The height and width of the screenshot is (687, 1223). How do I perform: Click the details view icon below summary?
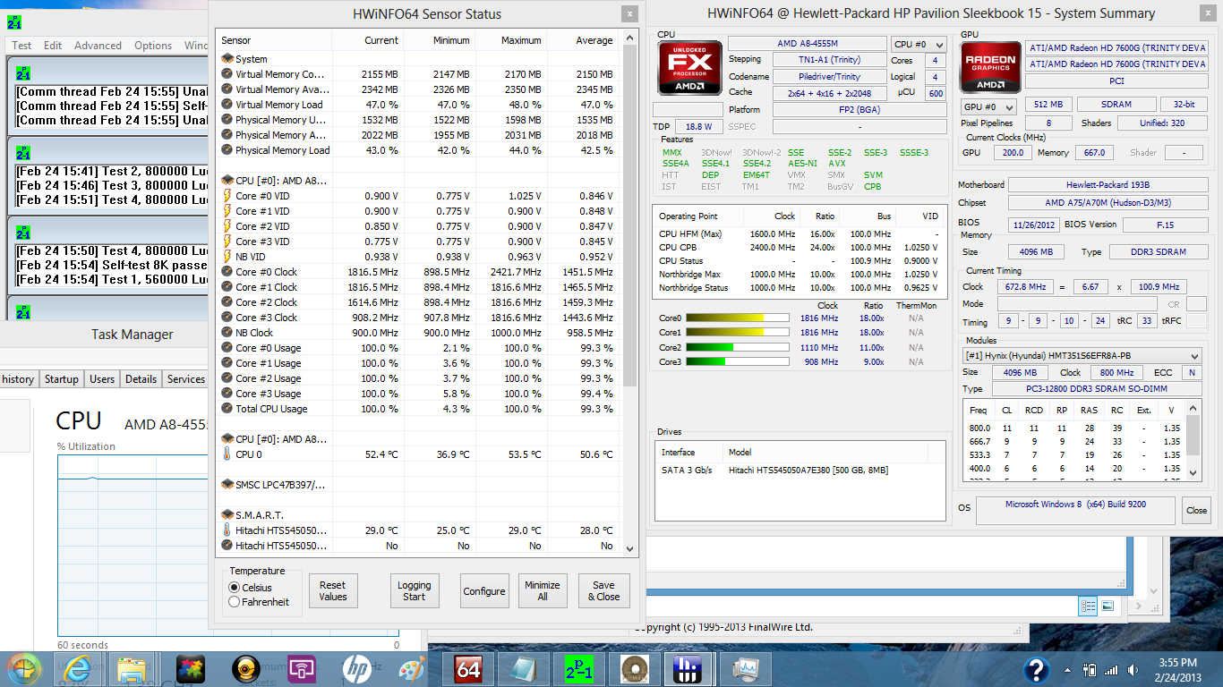click(x=1088, y=606)
